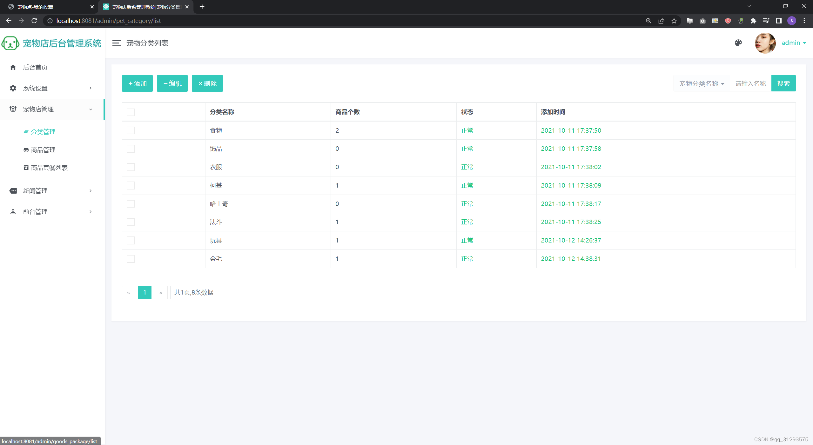This screenshot has height=445, width=813.
Task: Expand the admin user dropdown
Action: click(794, 43)
